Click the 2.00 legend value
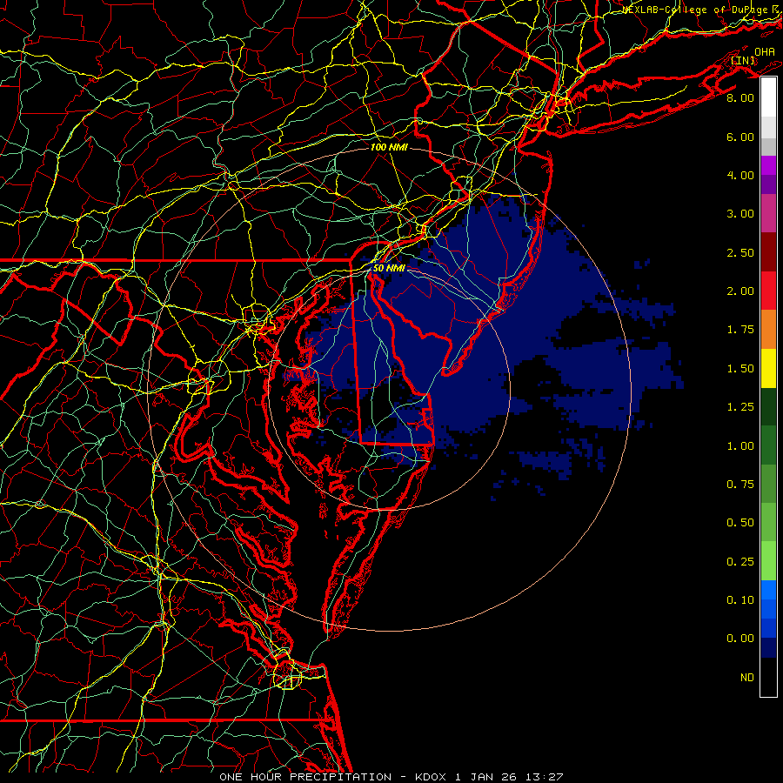Screen dimensions: 783x783 (x=740, y=291)
